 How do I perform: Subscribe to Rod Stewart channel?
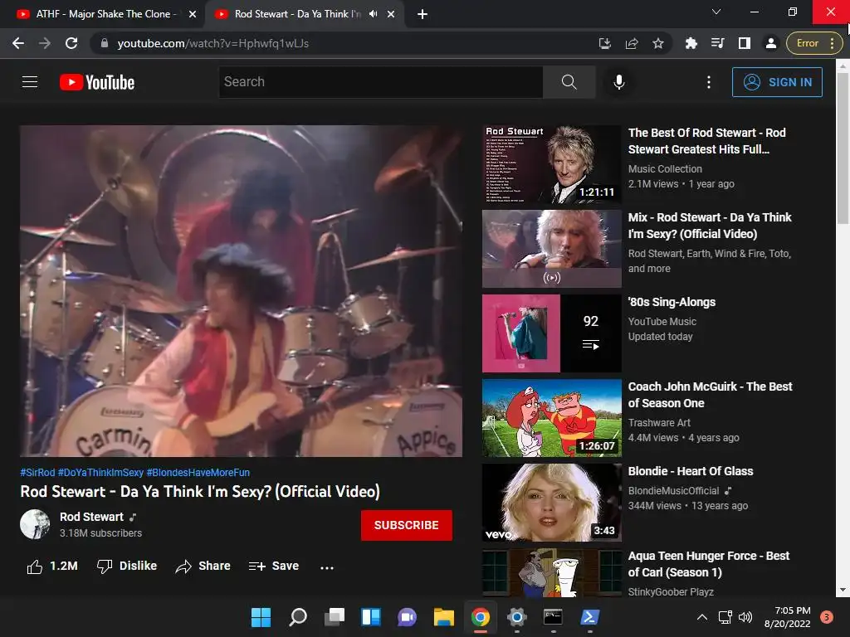[407, 525]
